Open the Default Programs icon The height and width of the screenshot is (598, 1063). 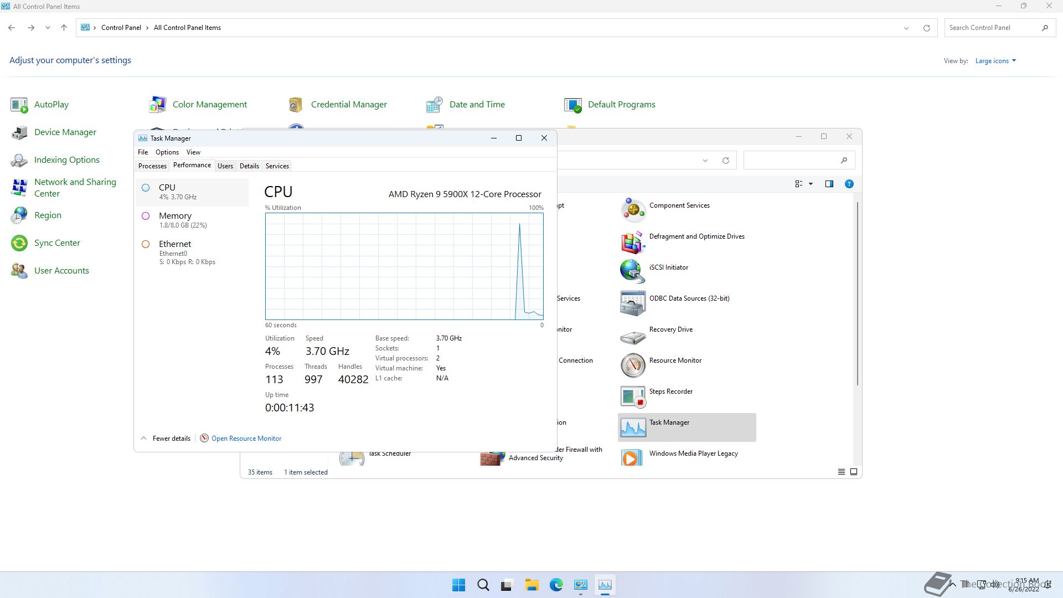573,105
